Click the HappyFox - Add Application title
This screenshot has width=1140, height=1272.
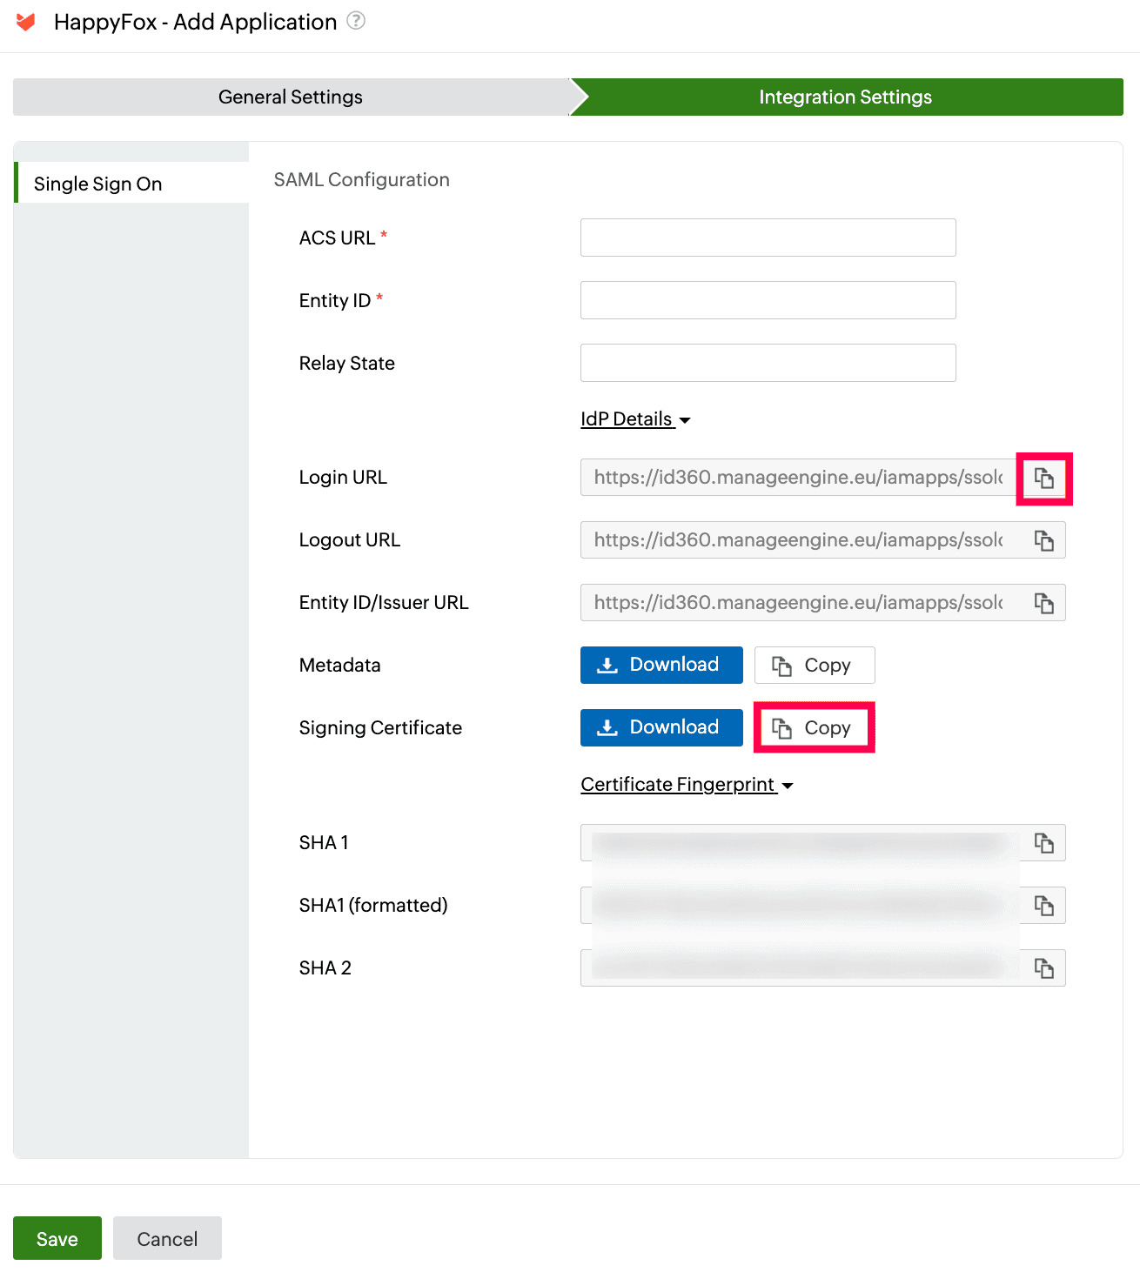tap(195, 22)
